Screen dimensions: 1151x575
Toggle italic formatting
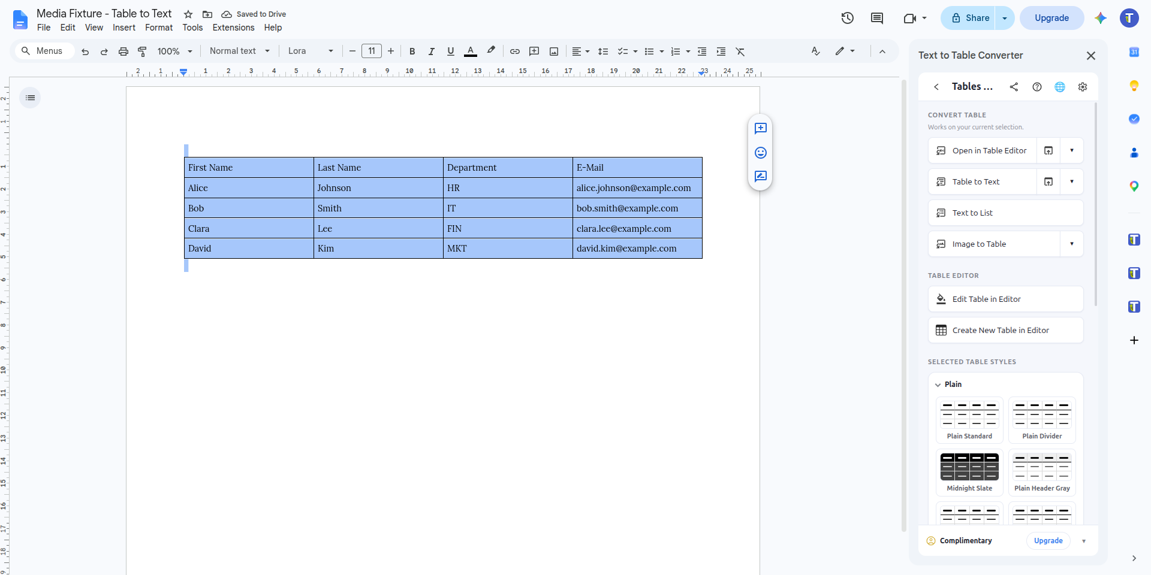click(432, 52)
